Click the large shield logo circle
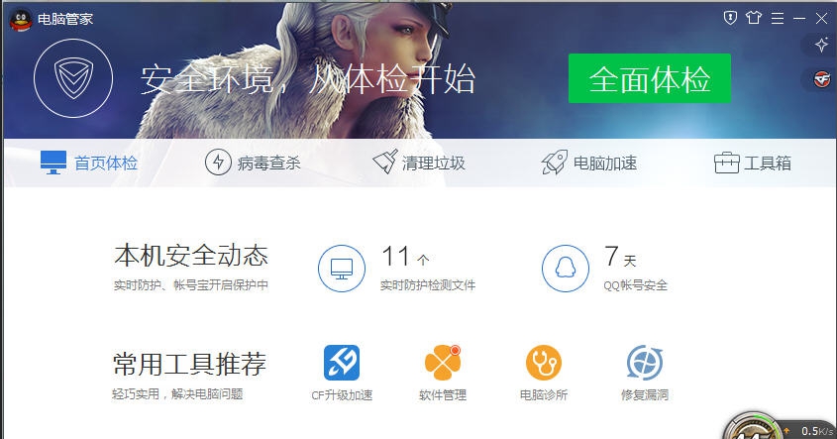The width and height of the screenshot is (837, 439). pos(73,78)
